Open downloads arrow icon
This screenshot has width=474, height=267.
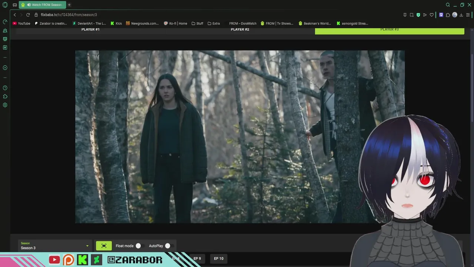(461, 15)
